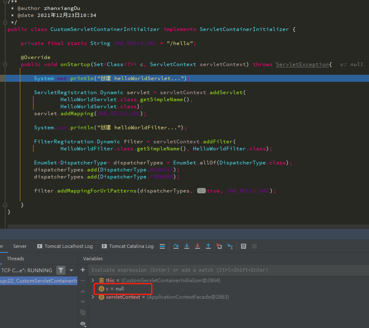Click the Drop Frame icon
Screen dimensions: 369x328
point(219,246)
